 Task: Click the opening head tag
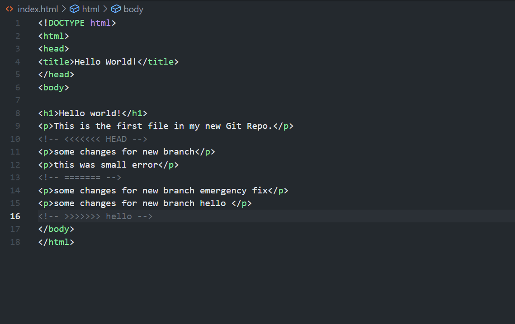53,49
